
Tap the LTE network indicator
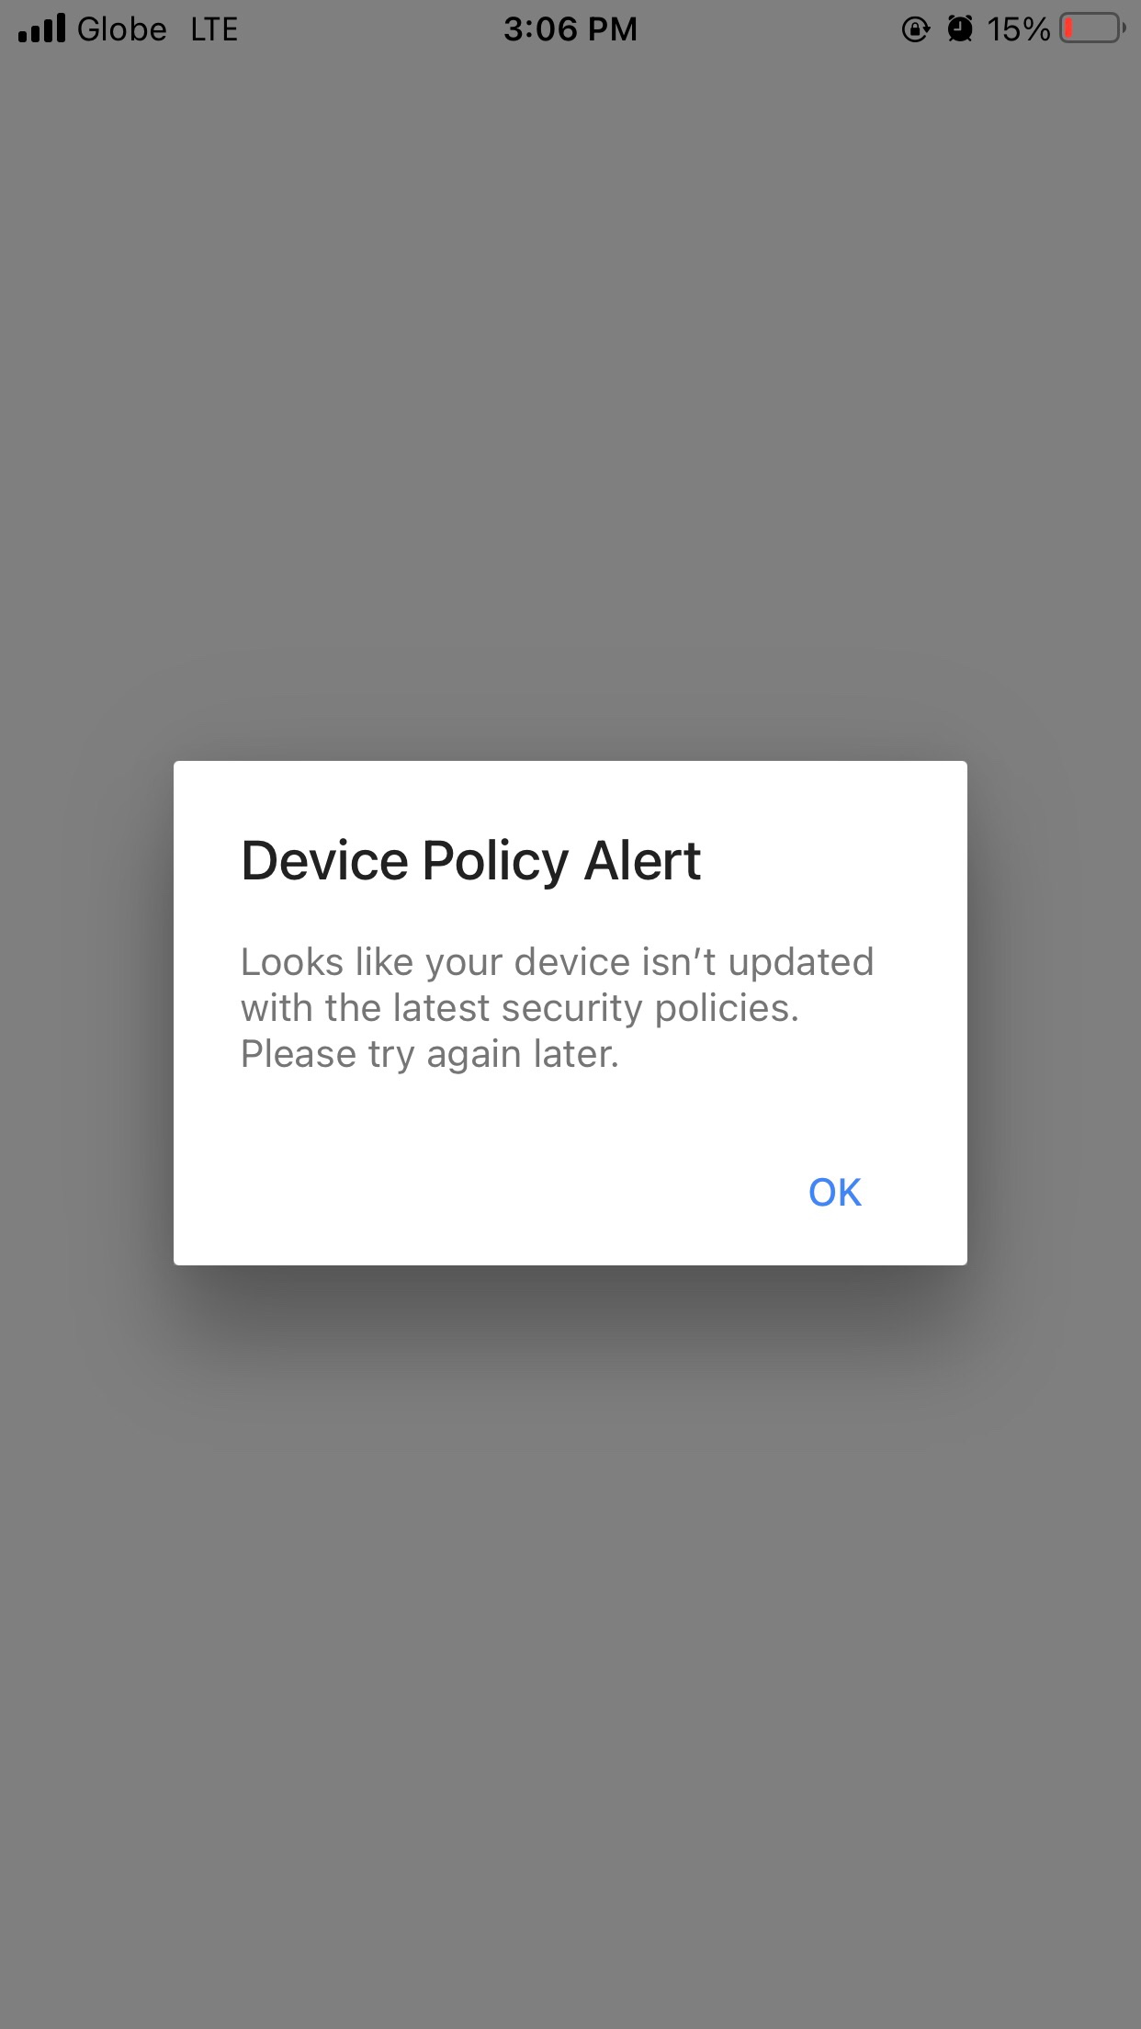(214, 29)
